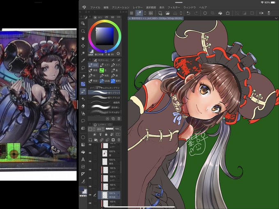Select the Auto select magic wand tool
The image size is (279, 209).
[83, 53]
